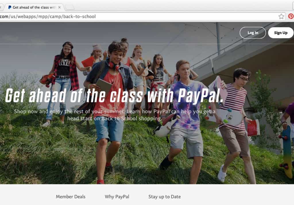The height and width of the screenshot is (205, 294).
Task: Bookmark this page with the star icon
Action: tap(281, 16)
